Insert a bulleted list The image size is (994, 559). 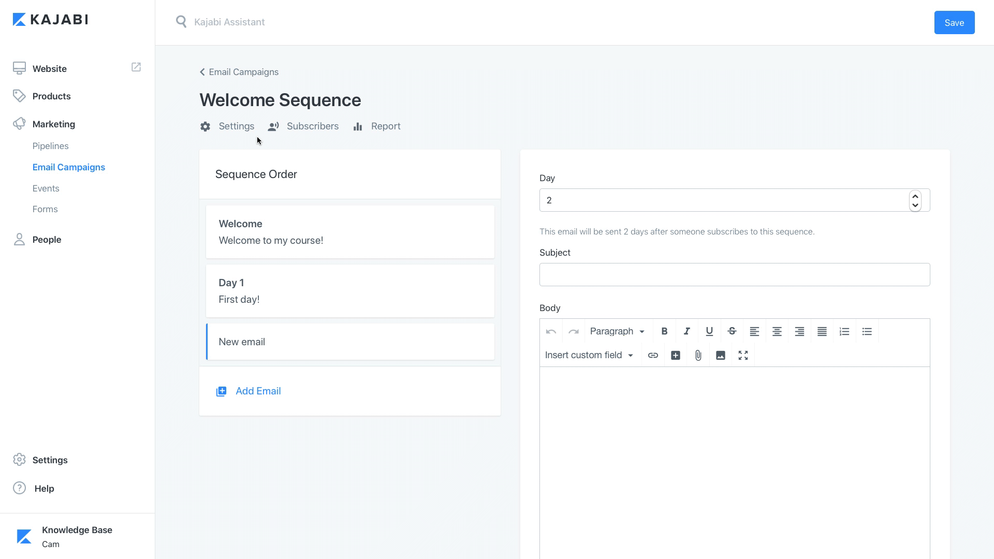(867, 331)
